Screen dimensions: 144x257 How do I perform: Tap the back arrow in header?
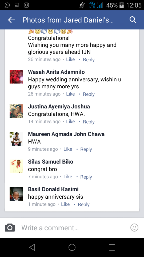click(11, 20)
